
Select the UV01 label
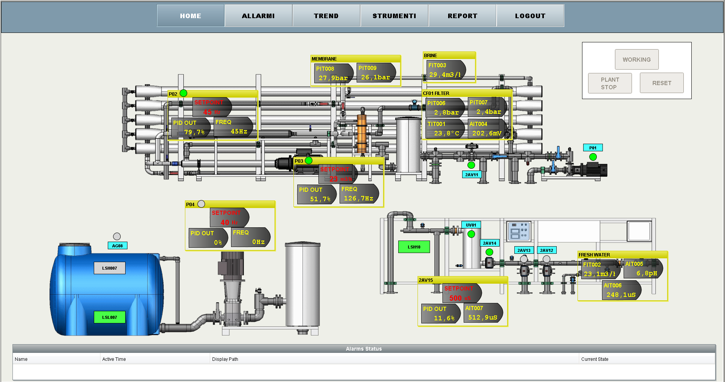[x=471, y=225]
